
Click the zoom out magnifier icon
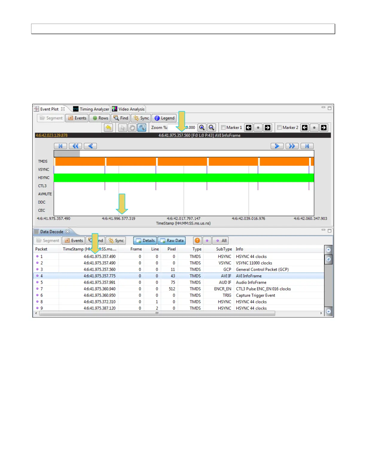[x=211, y=128]
